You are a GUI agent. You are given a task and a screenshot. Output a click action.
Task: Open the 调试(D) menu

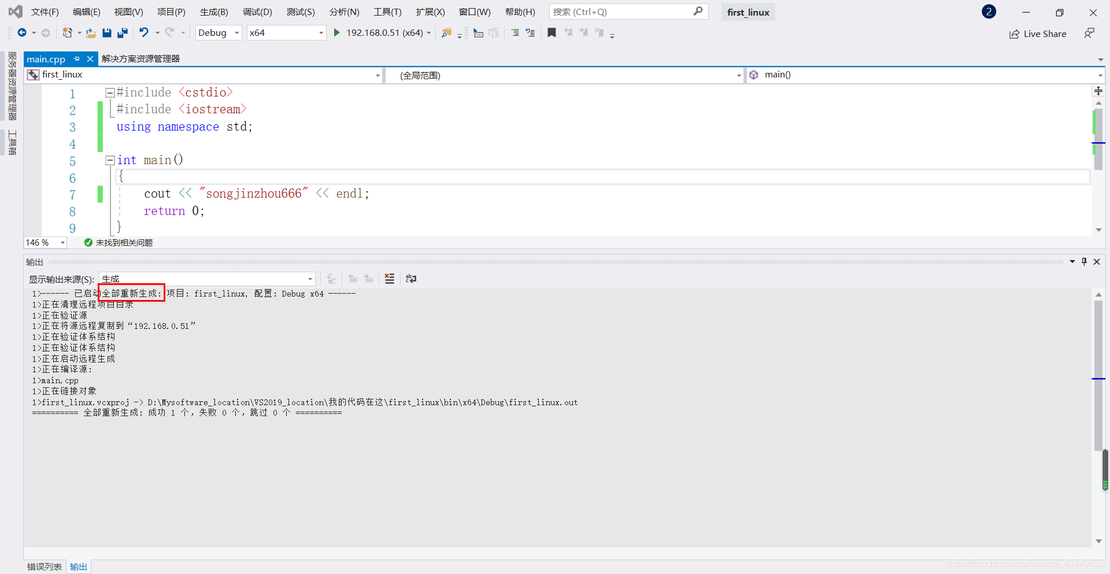pyautogui.click(x=257, y=12)
